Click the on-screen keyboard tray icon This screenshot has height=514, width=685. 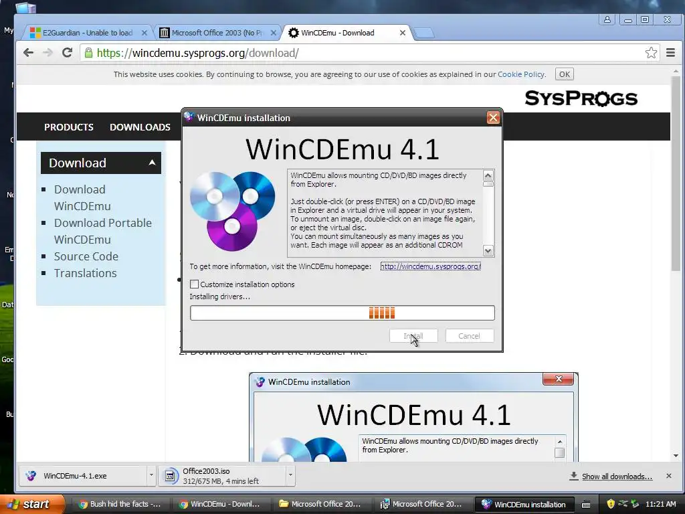point(586,505)
